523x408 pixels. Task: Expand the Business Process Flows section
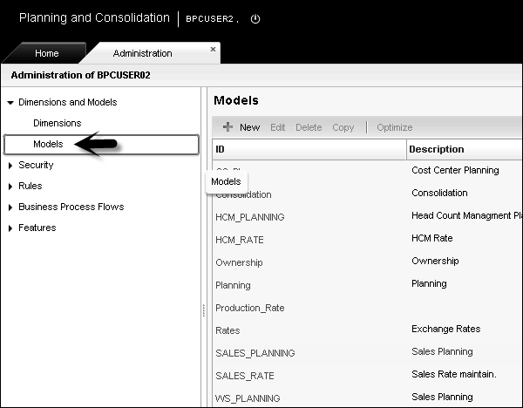coord(10,207)
